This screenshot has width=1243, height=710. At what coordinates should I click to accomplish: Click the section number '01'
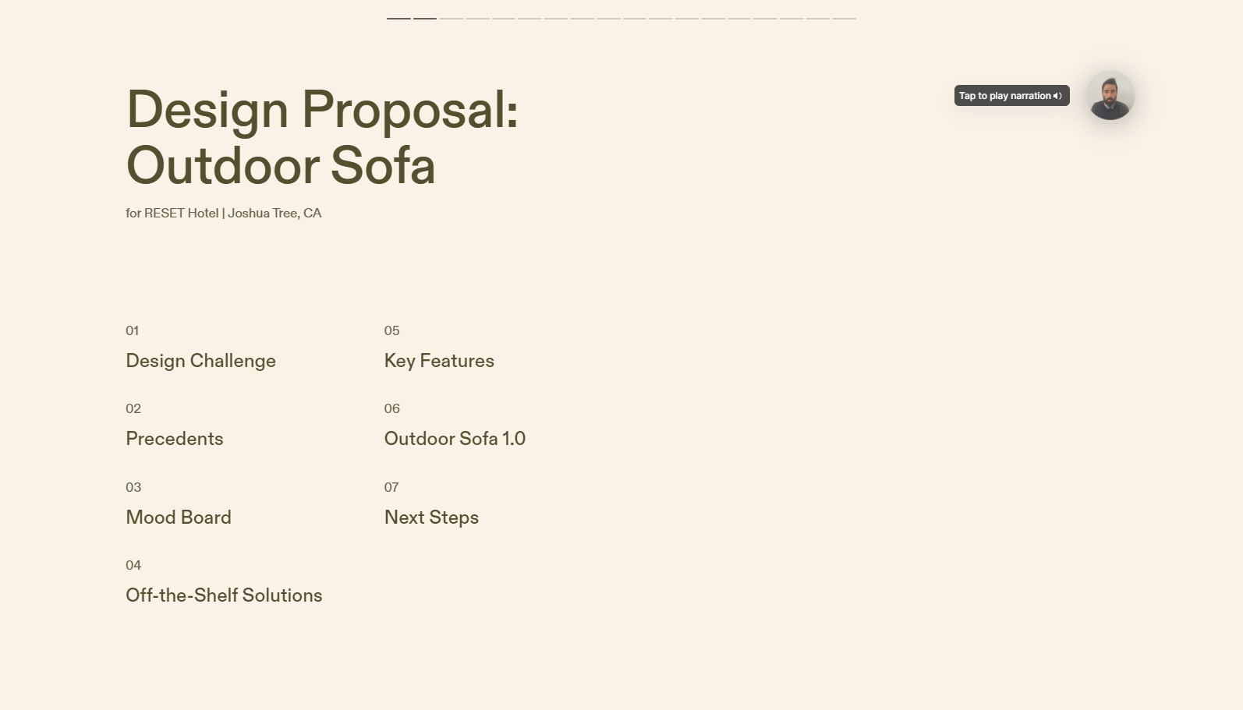coord(133,330)
